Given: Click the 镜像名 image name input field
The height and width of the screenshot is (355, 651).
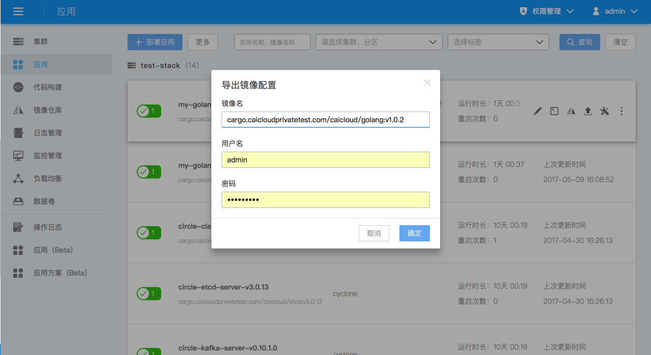Looking at the screenshot, I should coord(326,120).
